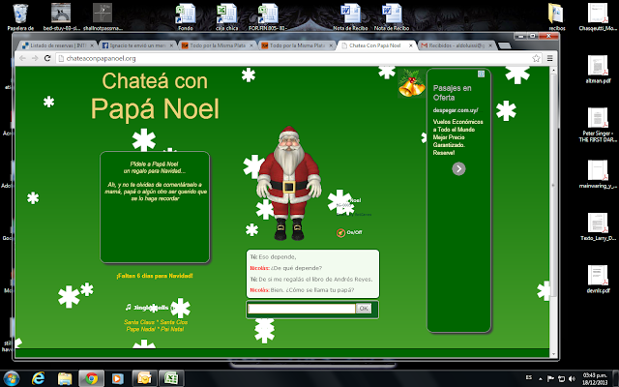This screenshot has height=387, width=619.
Task: Select the first 'Nota de Recibo' Word file
Action: (x=350, y=17)
